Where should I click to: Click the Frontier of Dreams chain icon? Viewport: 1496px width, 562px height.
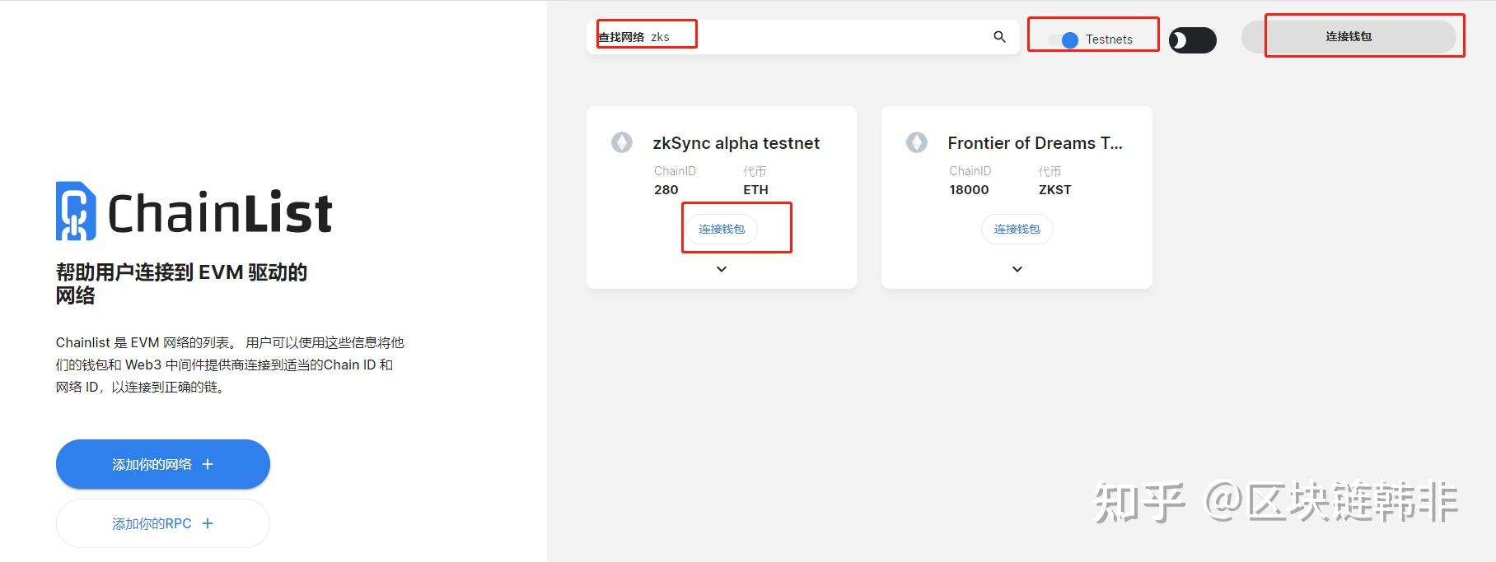pos(917,142)
